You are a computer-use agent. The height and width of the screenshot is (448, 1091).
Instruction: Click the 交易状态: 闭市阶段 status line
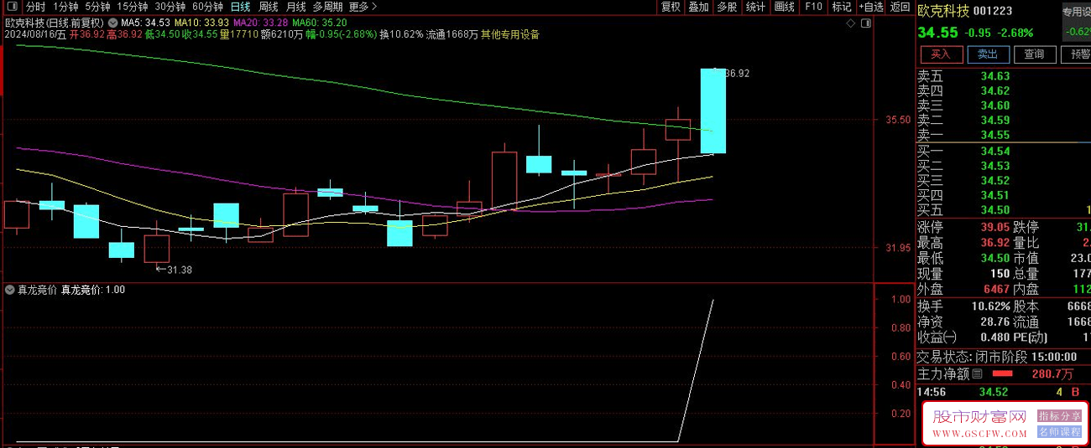998,356
